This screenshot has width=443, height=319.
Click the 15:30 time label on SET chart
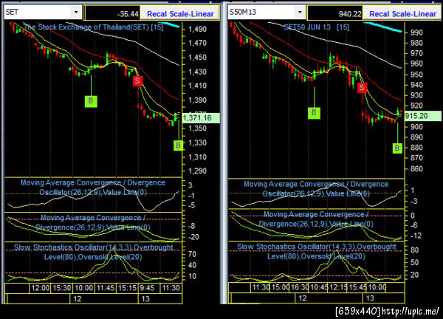62,288
